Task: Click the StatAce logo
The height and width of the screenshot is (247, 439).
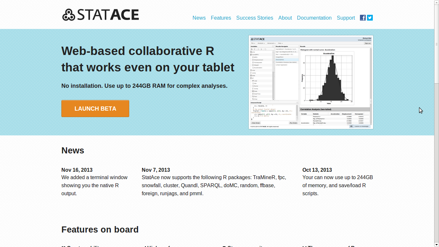Action: click(101, 15)
